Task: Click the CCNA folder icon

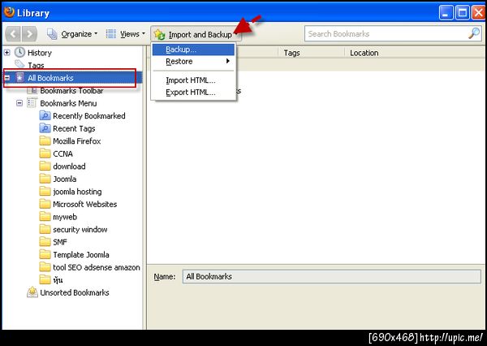Action: point(45,154)
